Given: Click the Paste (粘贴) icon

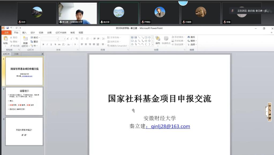Looking at the screenshot, I should tap(5, 39).
